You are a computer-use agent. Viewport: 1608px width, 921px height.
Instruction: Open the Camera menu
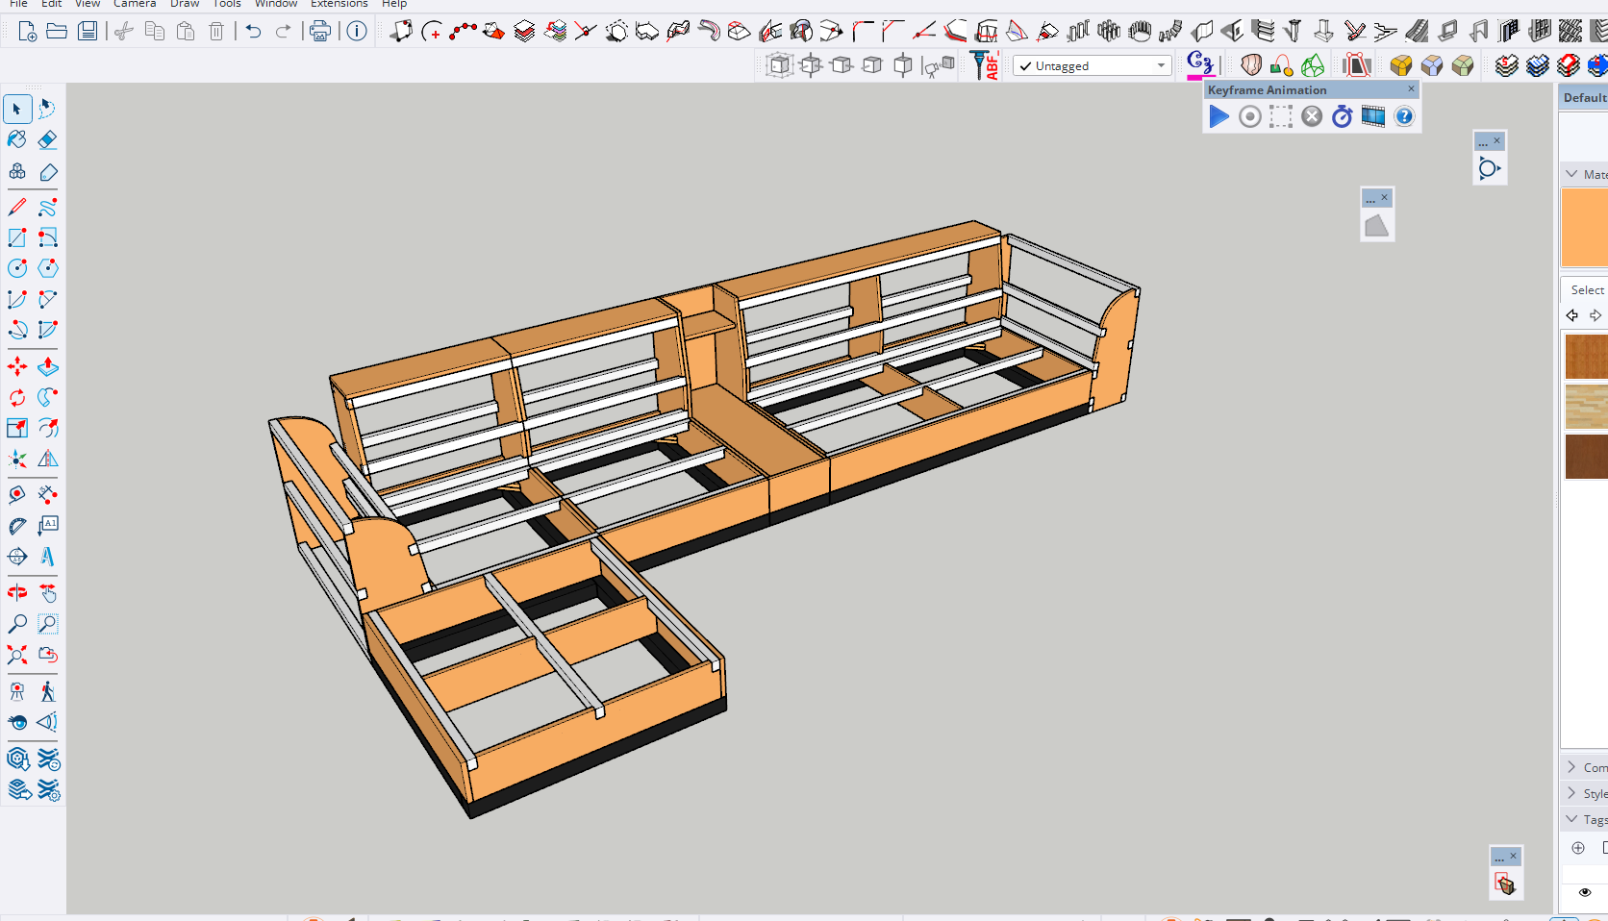coord(135,4)
